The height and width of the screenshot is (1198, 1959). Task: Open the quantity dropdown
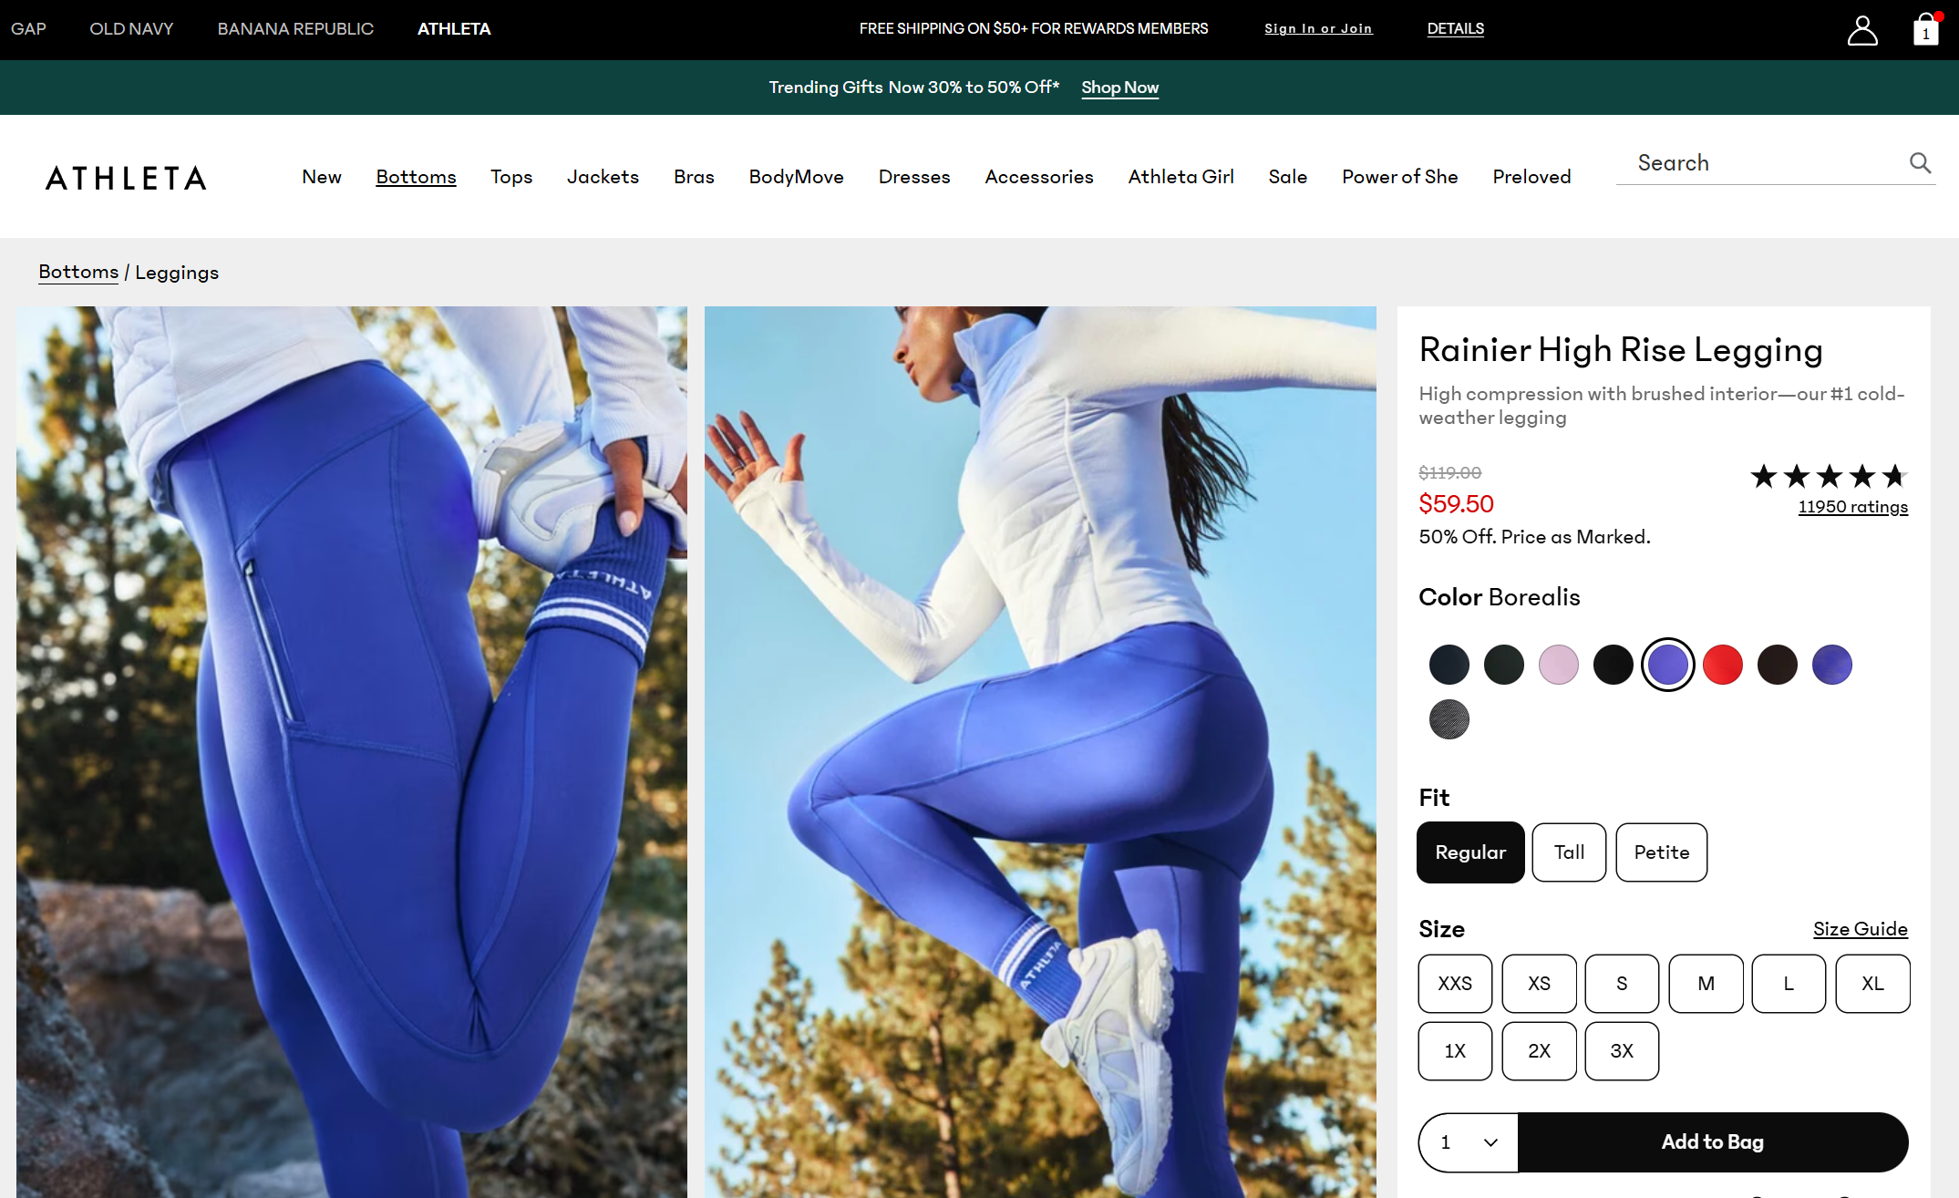coord(1468,1142)
